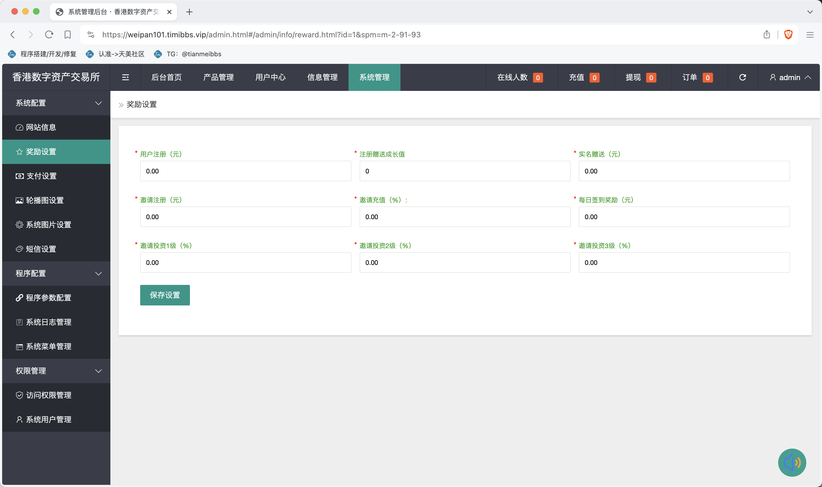Open the browser main menu icon
822x487 pixels.
(810, 35)
